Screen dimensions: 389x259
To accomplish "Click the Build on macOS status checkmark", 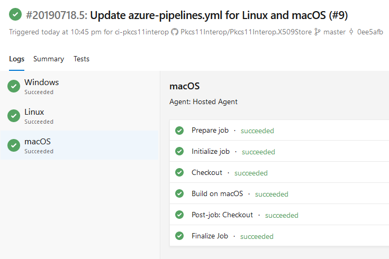I will tap(179, 194).
